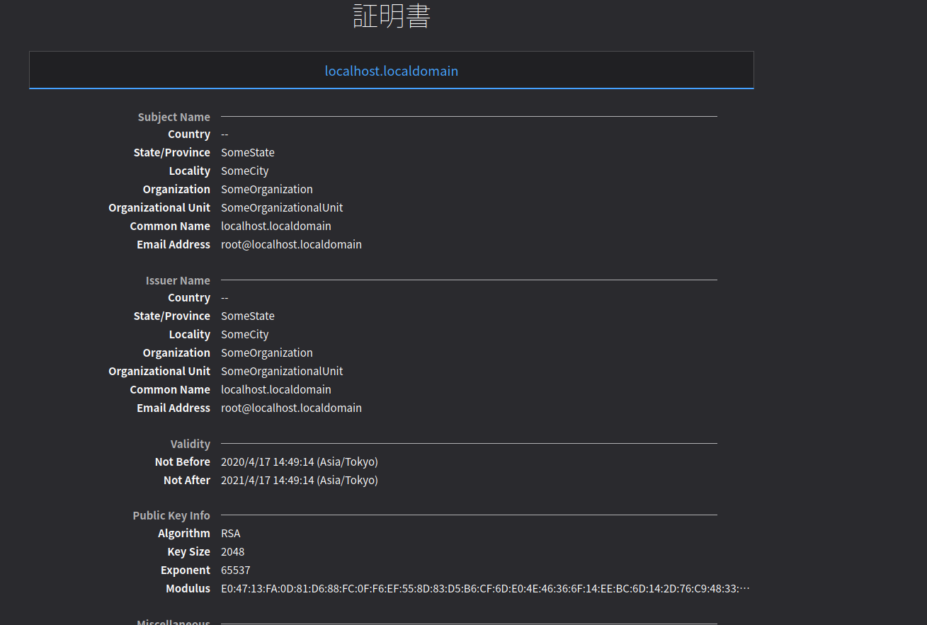Click Subject Country value --
Image resolution: width=927 pixels, height=625 pixels.
click(224, 134)
